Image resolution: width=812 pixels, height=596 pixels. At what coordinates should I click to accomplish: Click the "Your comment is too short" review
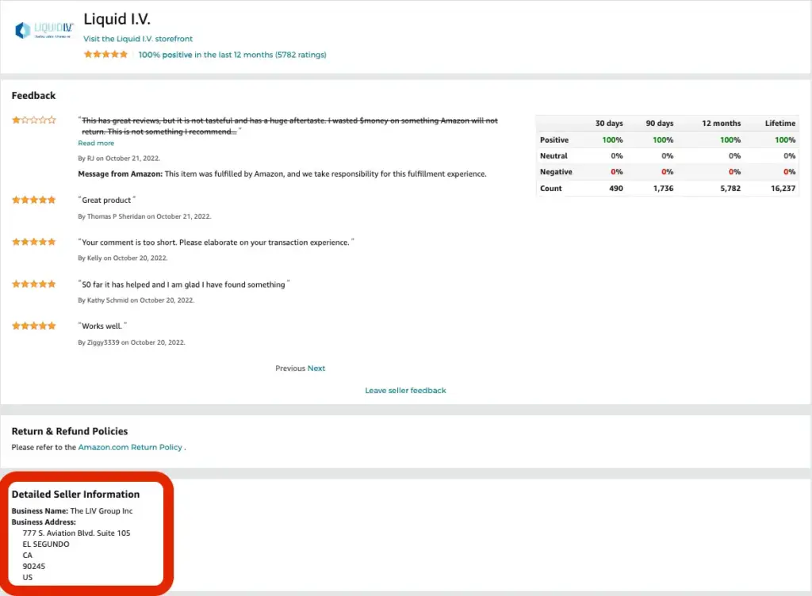tap(216, 243)
